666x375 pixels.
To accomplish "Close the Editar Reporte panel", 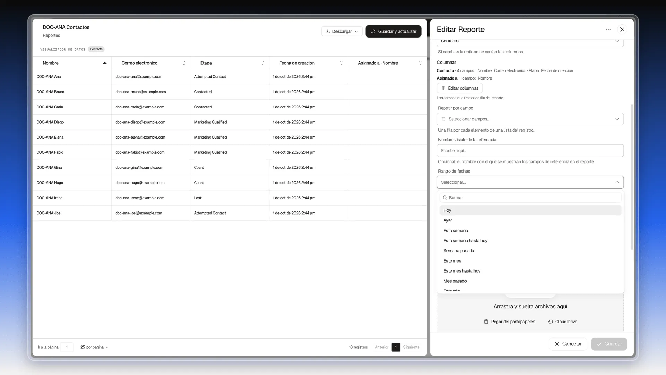I will pos(622,30).
